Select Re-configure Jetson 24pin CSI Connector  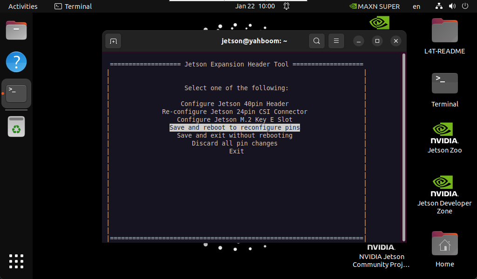(x=235, y=112)
